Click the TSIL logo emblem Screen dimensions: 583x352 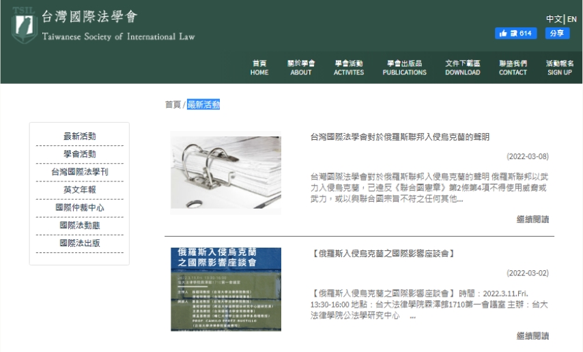pos(24,25)
